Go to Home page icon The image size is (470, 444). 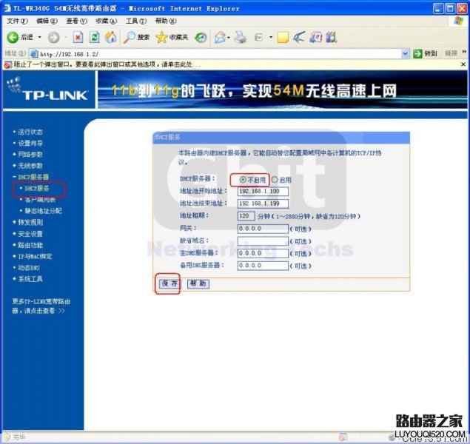point(110,38)
